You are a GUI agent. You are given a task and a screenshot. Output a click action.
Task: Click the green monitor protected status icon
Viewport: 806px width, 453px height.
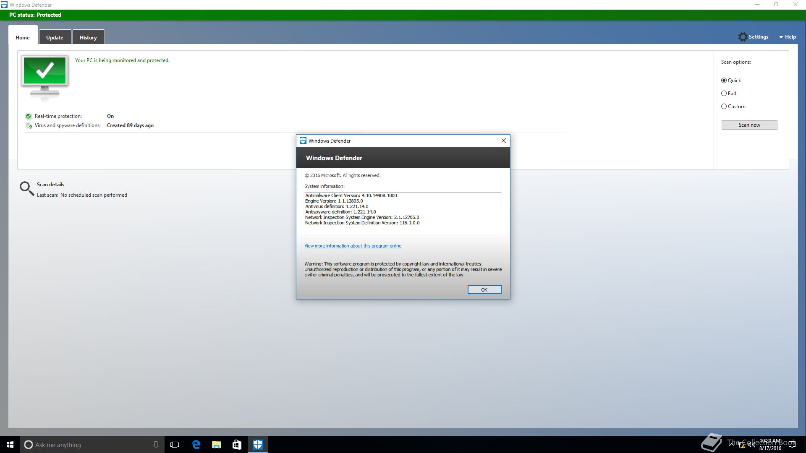(x=45, y=78)
